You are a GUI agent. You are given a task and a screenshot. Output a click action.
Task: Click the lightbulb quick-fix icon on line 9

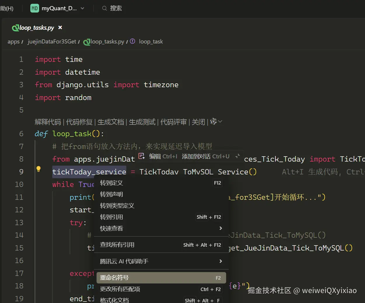(38, 169)
